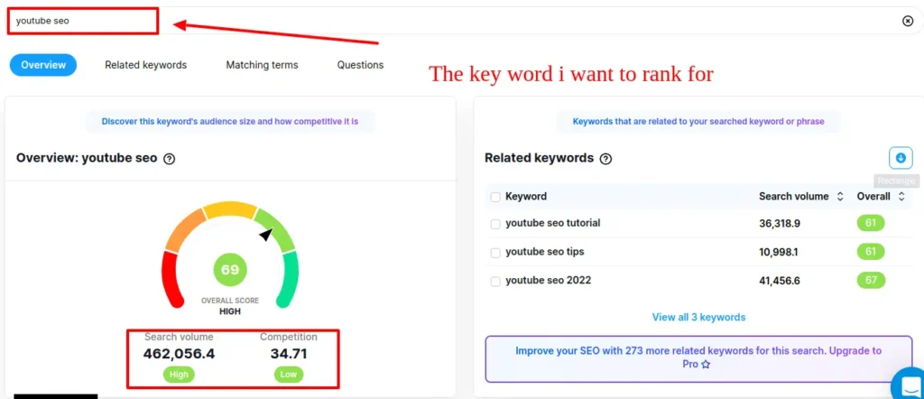
Task: Click View all 3 keywords link
Action: 698,317
